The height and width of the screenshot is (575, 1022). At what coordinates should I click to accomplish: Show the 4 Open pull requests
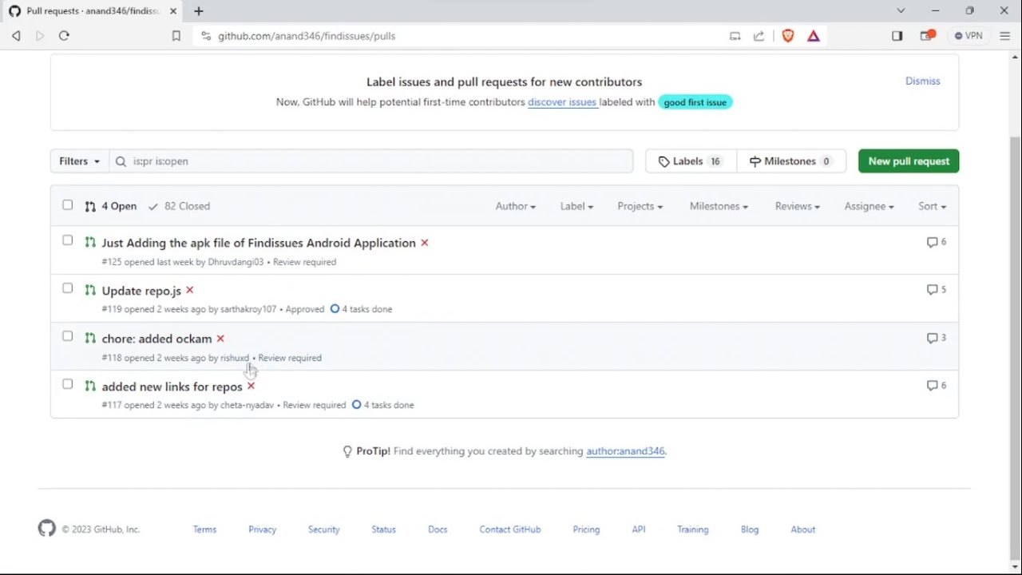pyautogui.click(x=111, y=206)
